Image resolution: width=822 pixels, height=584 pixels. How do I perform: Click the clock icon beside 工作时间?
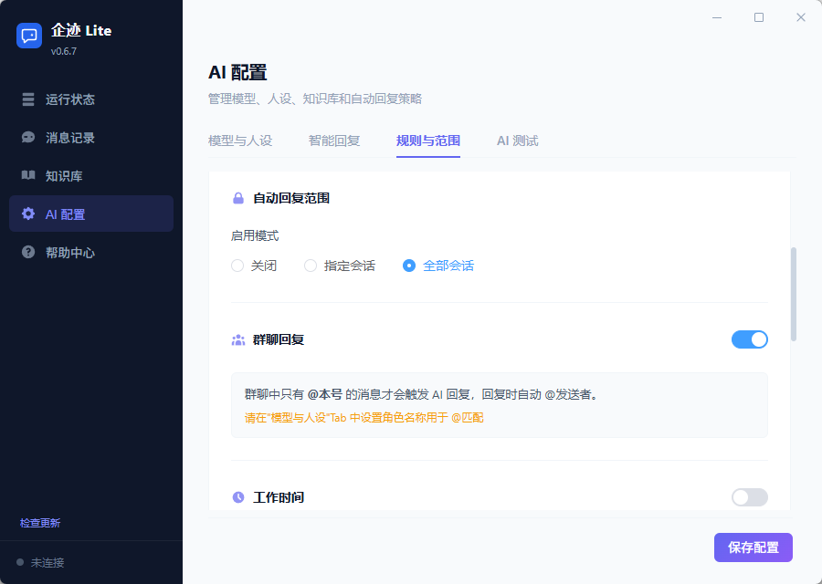click(x=238, y=496)
